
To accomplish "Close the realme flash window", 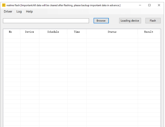I will 159,5.
